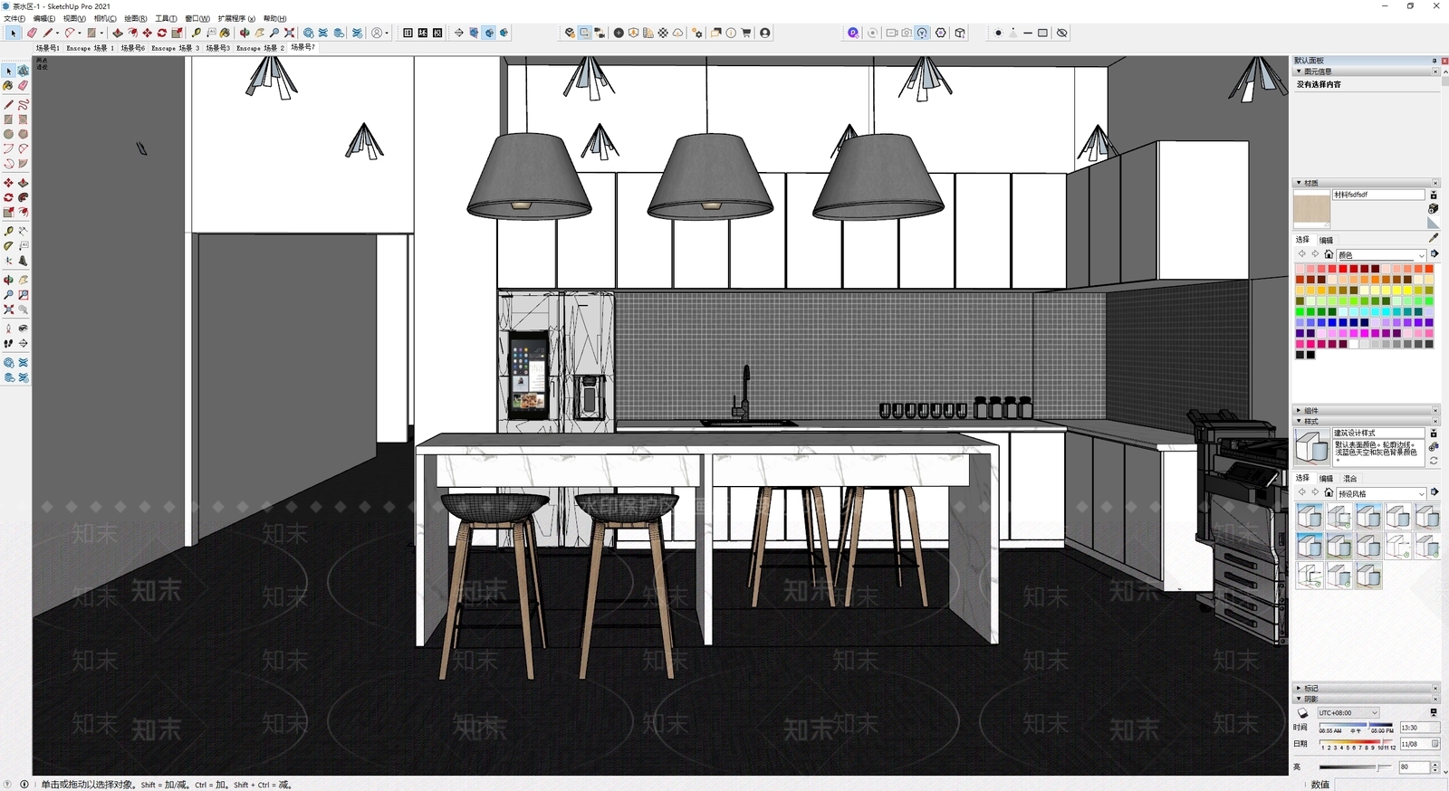Viewport: 1449px width, 791px height.
Task: Select the Push/Pull tool in top toolbar
Action: pos(118,33)
